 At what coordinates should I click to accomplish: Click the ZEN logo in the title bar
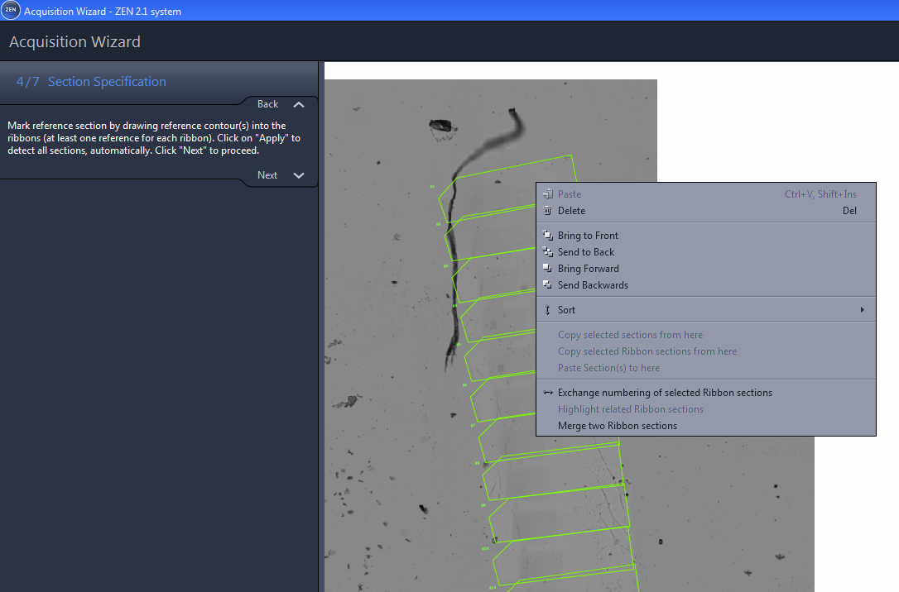coord(11,11)
